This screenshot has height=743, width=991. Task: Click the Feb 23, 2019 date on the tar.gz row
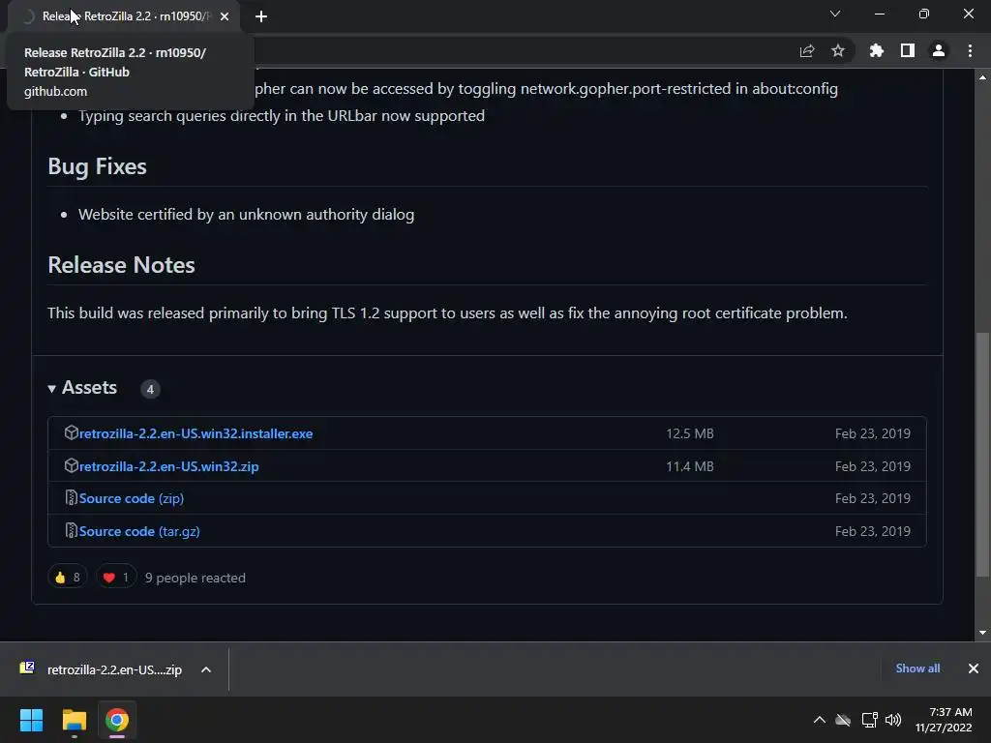coord(872,531)
